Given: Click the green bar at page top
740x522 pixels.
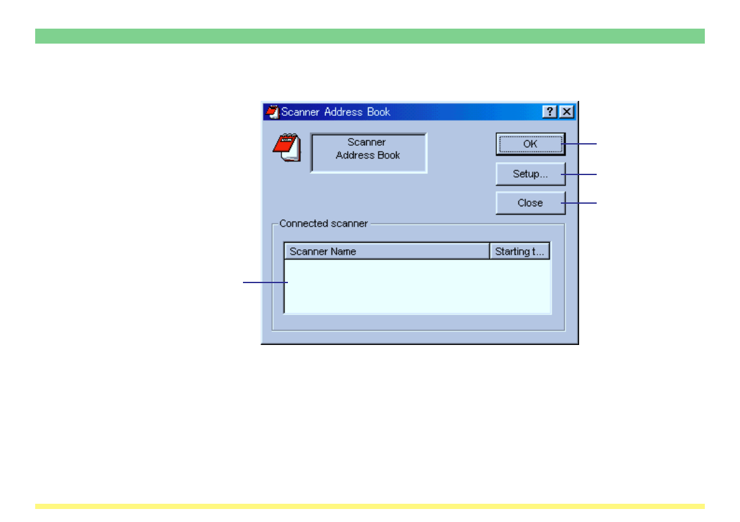Looking at the screenshot, I should [x=370, y=36].
